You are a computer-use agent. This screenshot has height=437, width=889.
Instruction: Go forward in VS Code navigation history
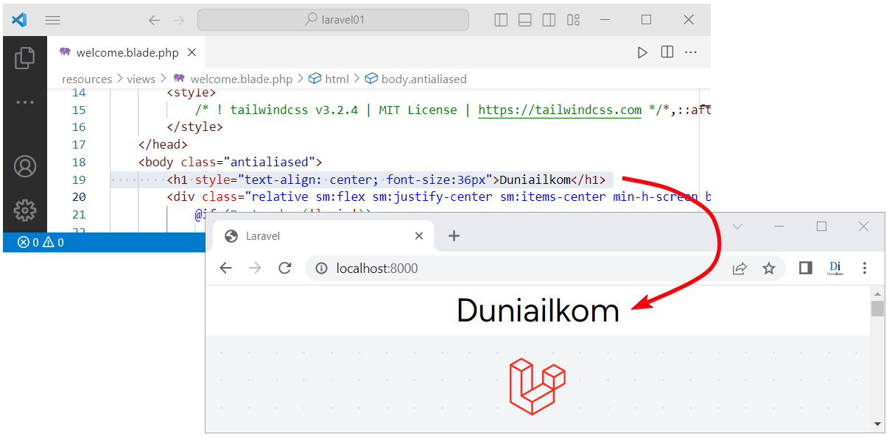point(178,20)
